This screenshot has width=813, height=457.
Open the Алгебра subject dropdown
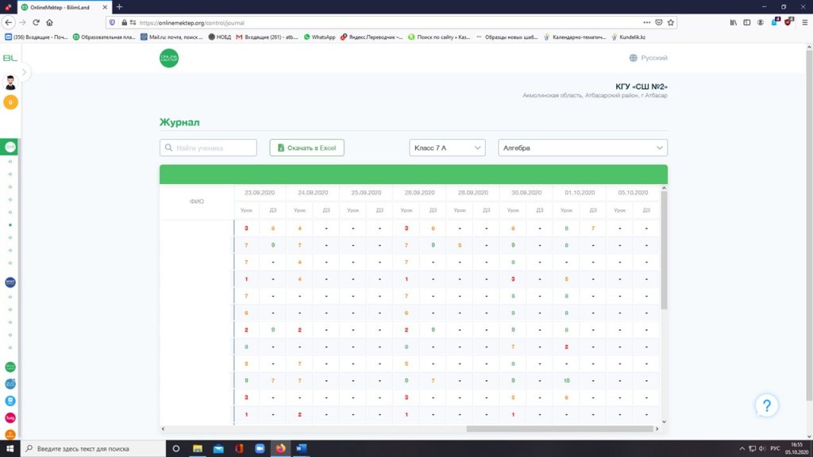[582, 148]
